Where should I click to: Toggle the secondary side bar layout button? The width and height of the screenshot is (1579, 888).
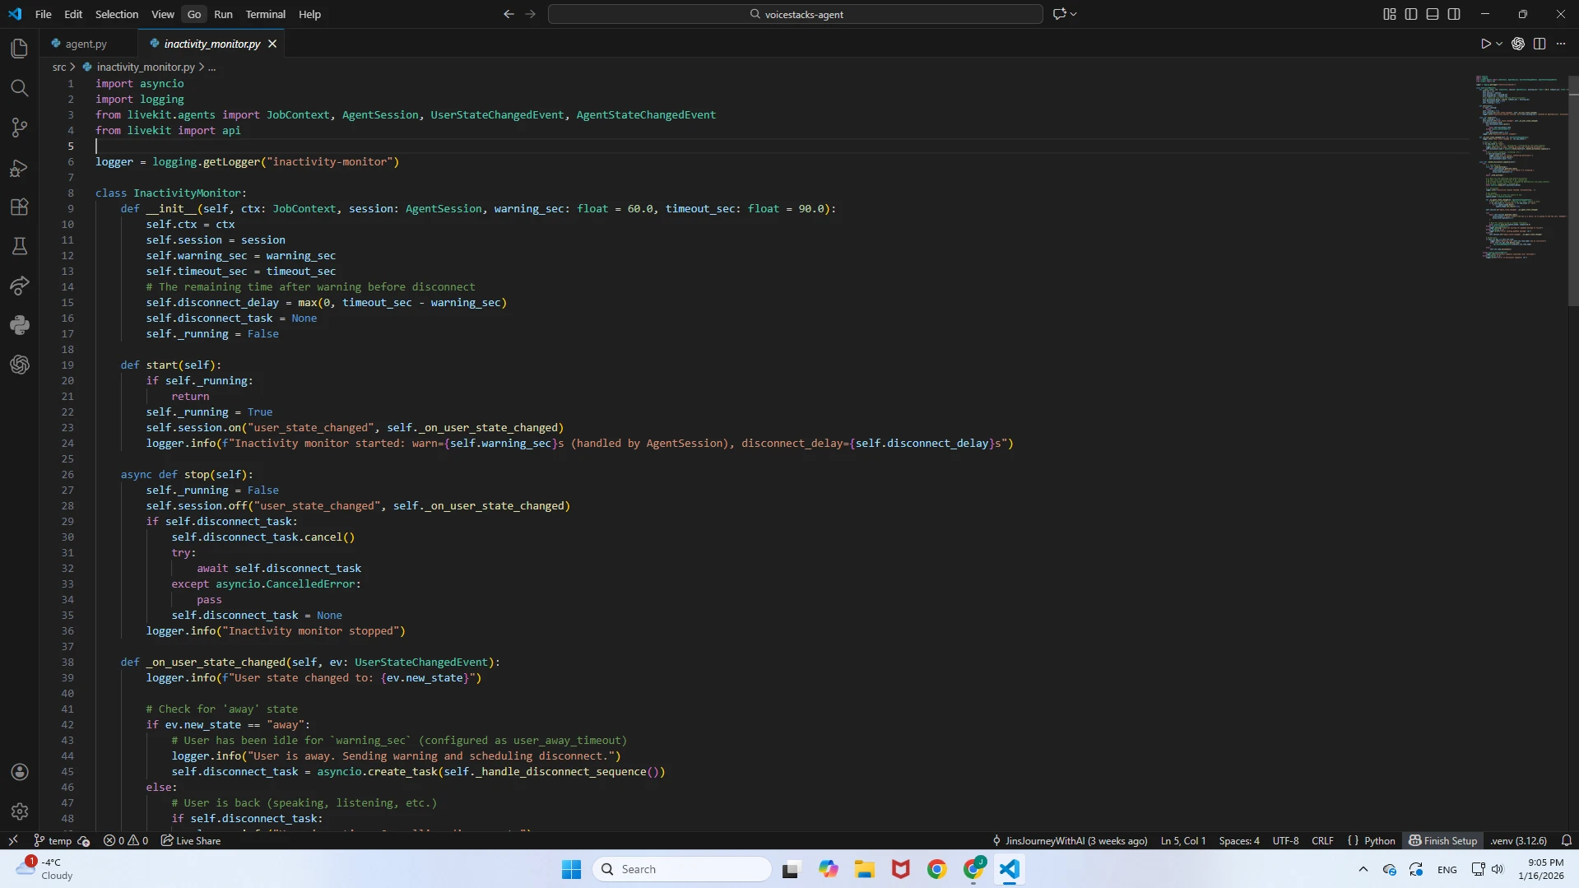(1454, 14)
